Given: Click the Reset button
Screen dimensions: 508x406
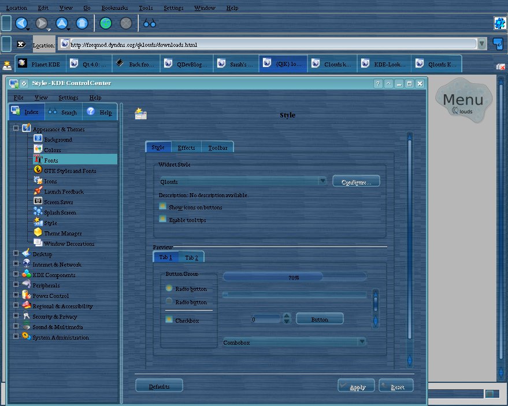Looking at the screenshot, I should point(396,386).
